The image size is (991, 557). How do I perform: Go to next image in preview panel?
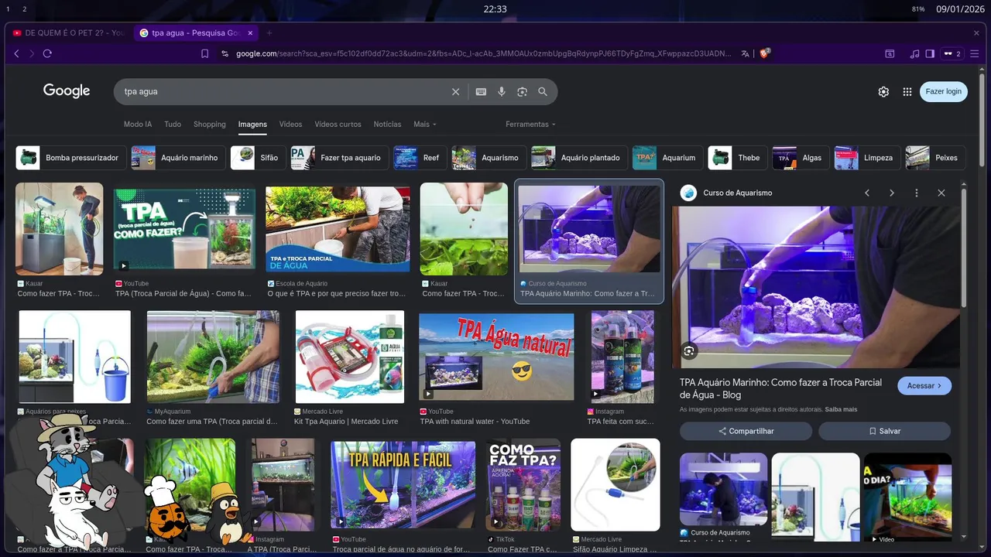pyautogui.click(x=892, y=193)
